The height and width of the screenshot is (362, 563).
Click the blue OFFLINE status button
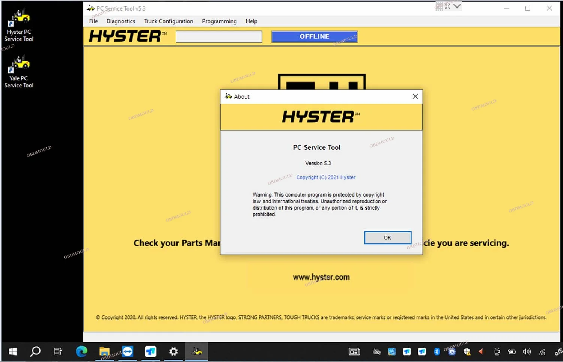(x=315, y=36)
